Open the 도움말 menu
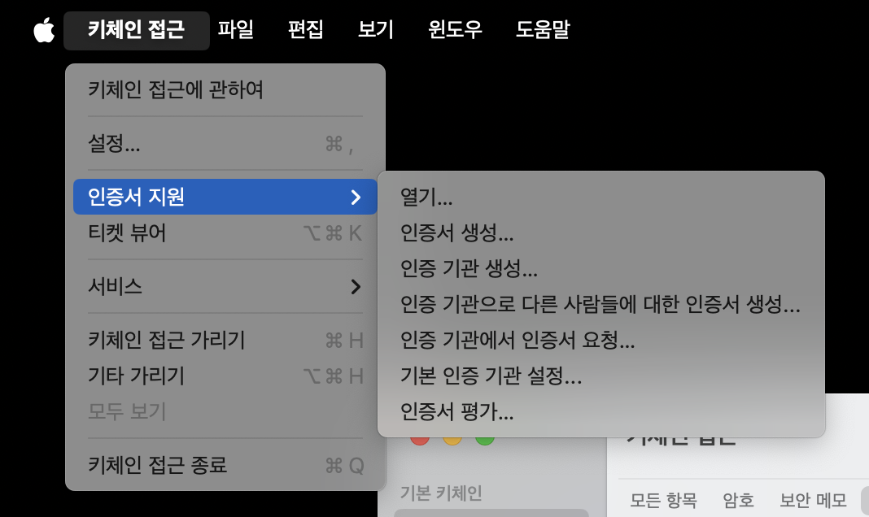 (543, 30)
